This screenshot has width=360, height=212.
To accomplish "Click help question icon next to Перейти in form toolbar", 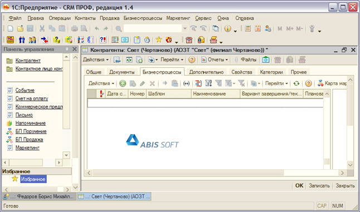I will coord(192,60).
